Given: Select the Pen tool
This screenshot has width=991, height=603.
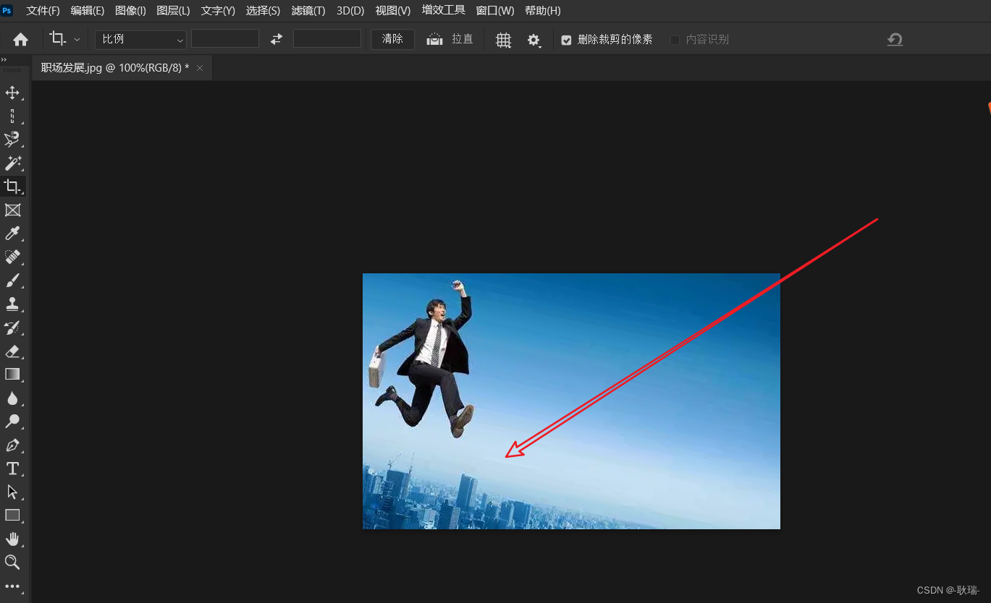Looking at the screenshot, I should click(12, 445).
